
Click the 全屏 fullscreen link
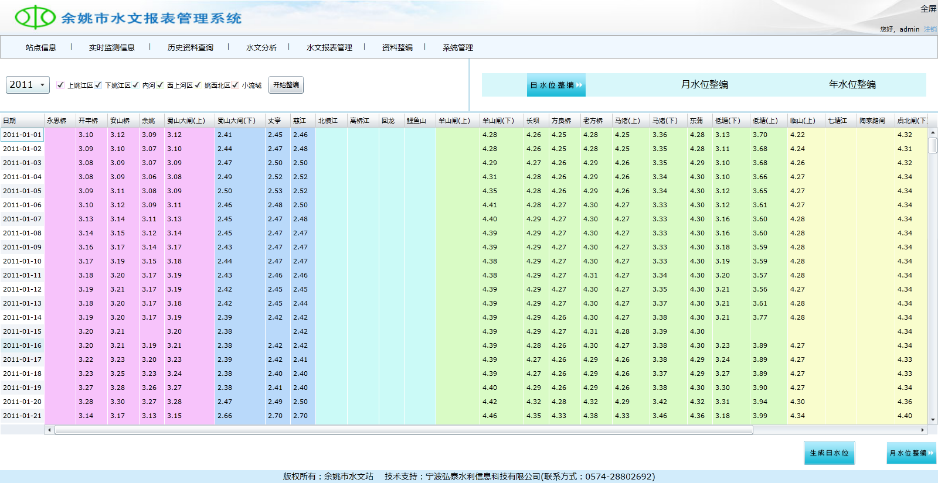[x=928, y=9]
